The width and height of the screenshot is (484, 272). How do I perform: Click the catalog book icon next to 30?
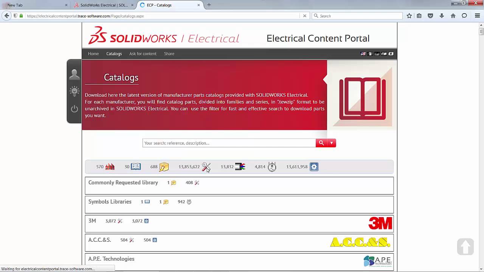tap(136, 167)
